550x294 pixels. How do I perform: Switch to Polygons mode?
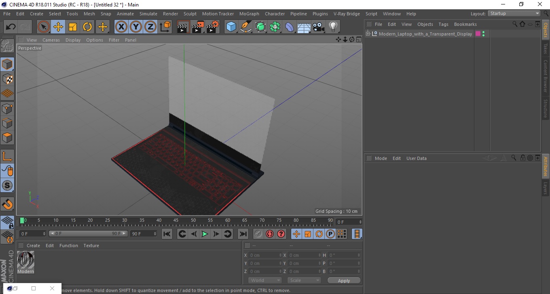click(7, 137)
